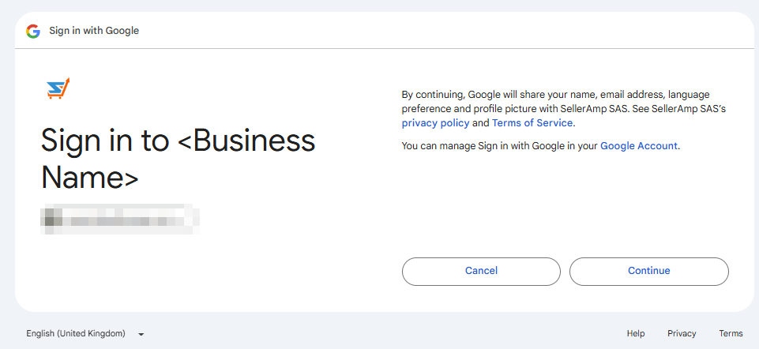The image size is (759, 349).
Task: Open the Terms of Service link
Action: tap(533, 123)
